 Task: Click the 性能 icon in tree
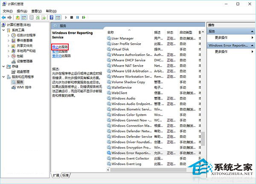14,56
